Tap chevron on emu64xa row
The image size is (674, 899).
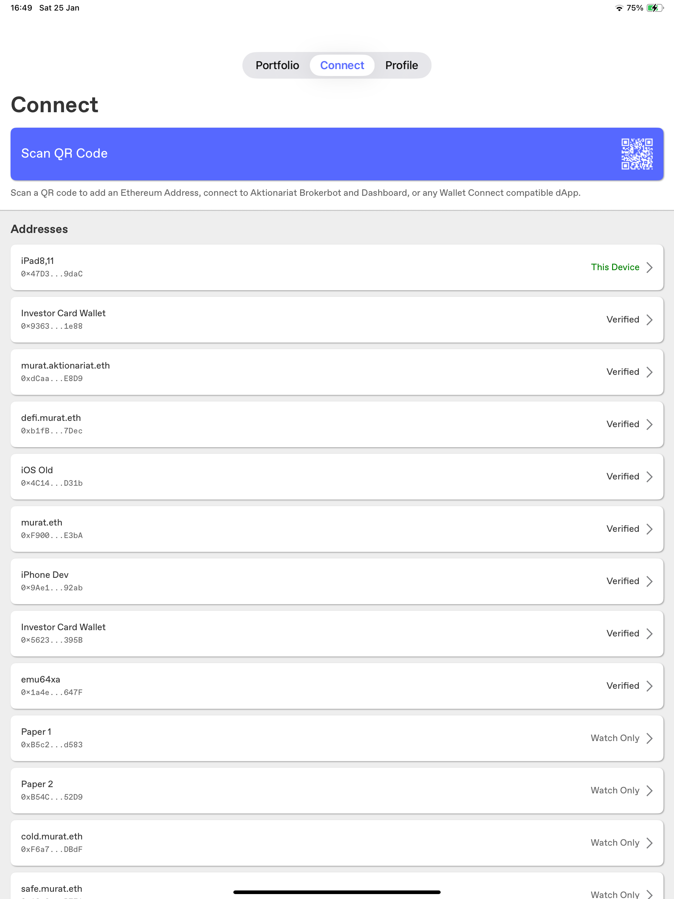[649, 686]
